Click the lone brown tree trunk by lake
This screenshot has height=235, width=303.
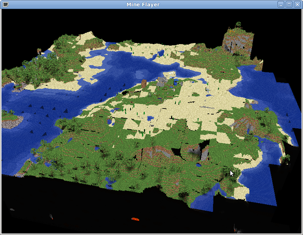pos(144,84)
